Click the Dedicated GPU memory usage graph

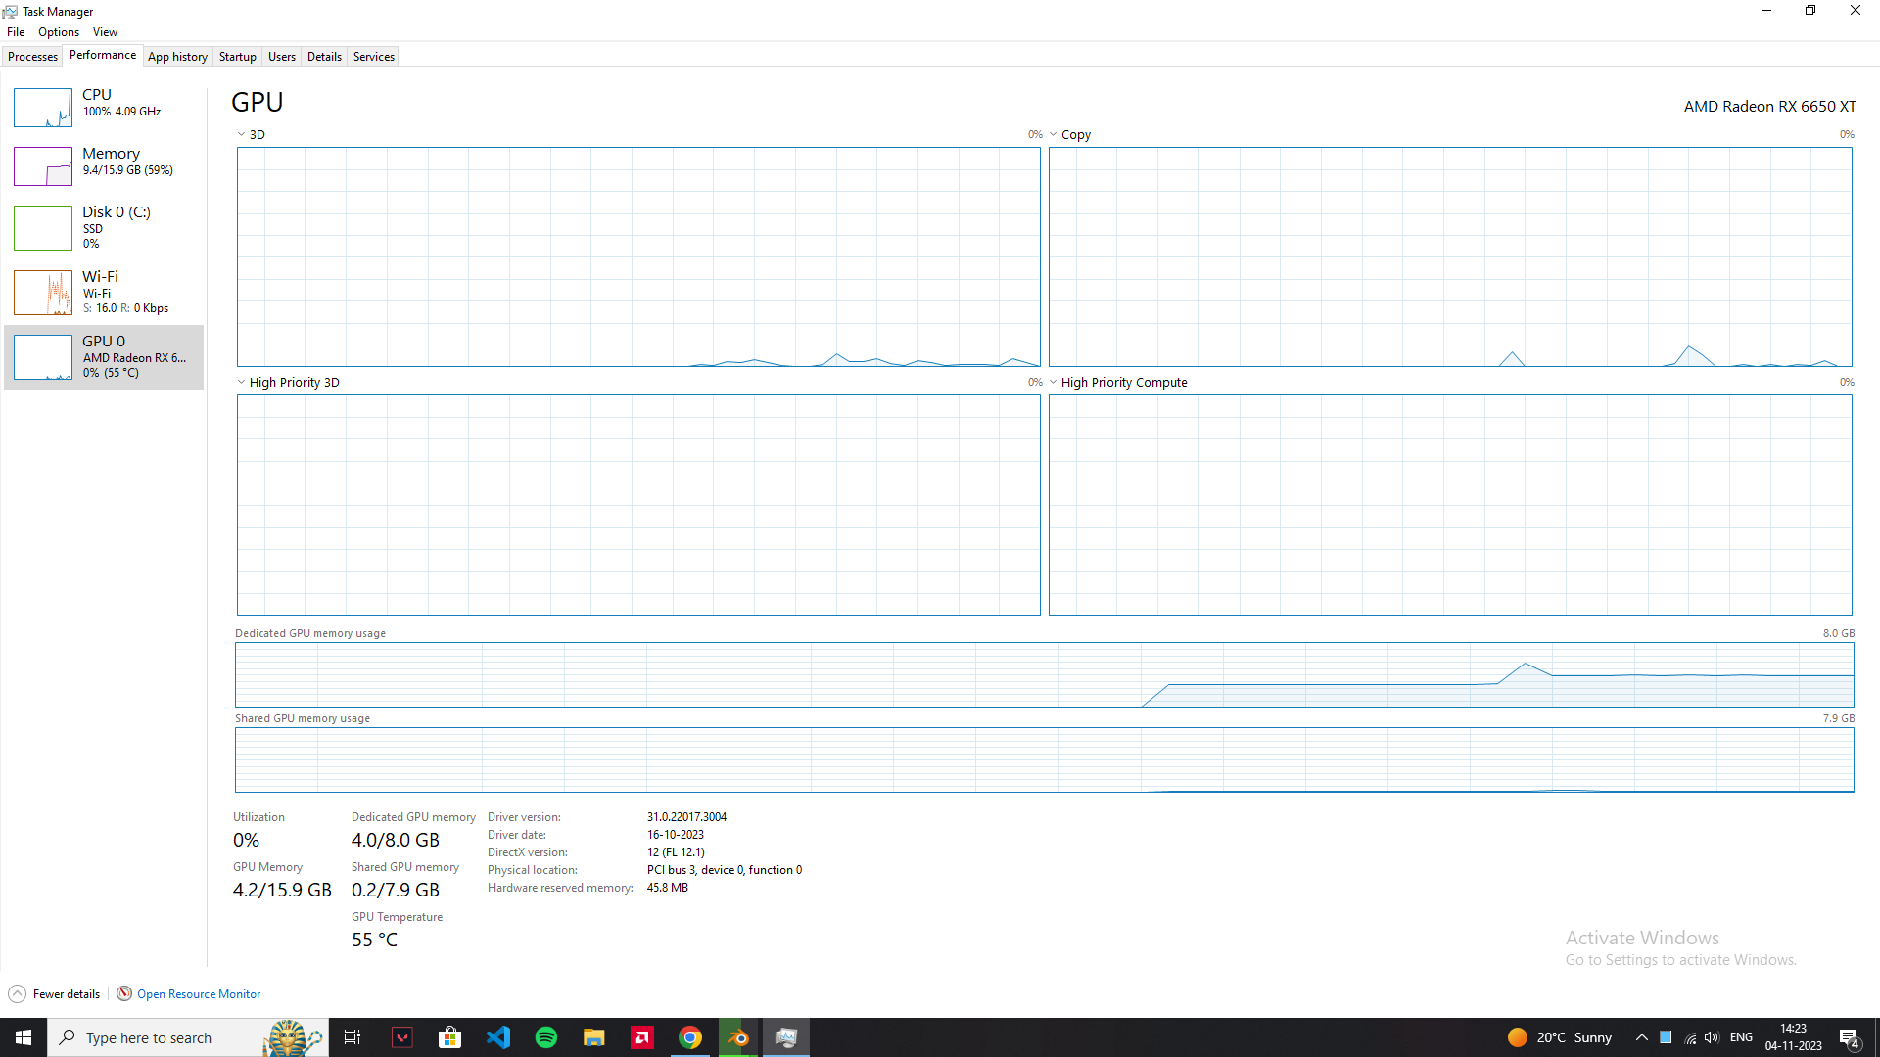tap(1044, 675)
